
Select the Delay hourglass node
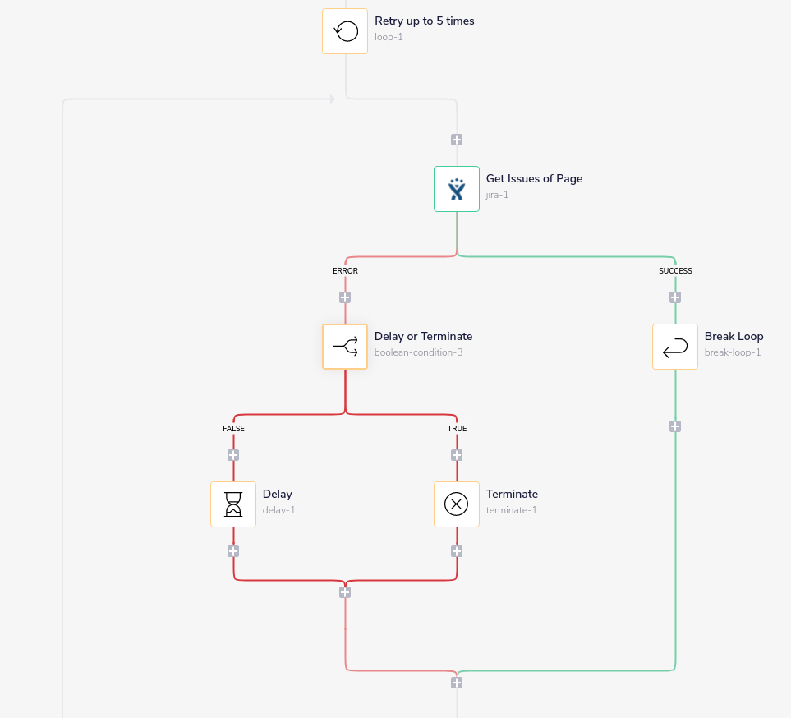pyautogui.click(x=233, y=504)
